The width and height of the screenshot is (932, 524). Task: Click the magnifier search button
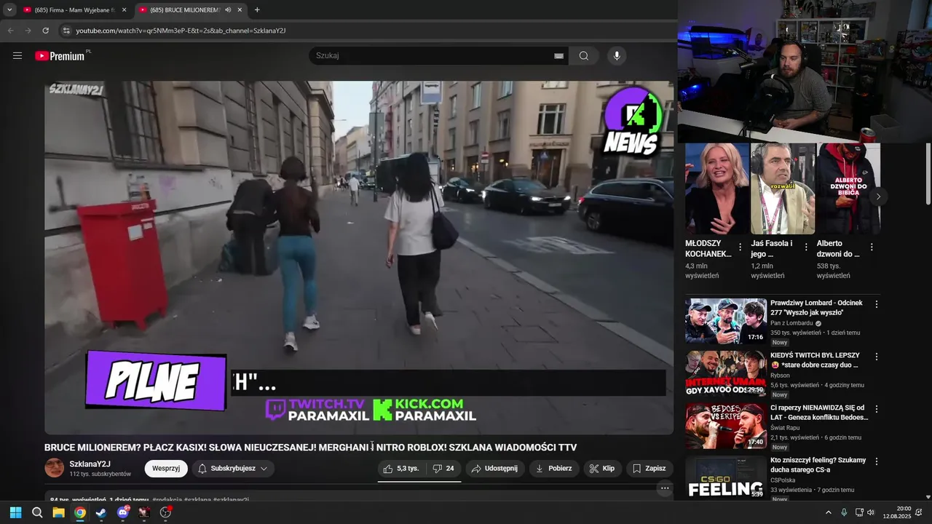pos(584,56)
